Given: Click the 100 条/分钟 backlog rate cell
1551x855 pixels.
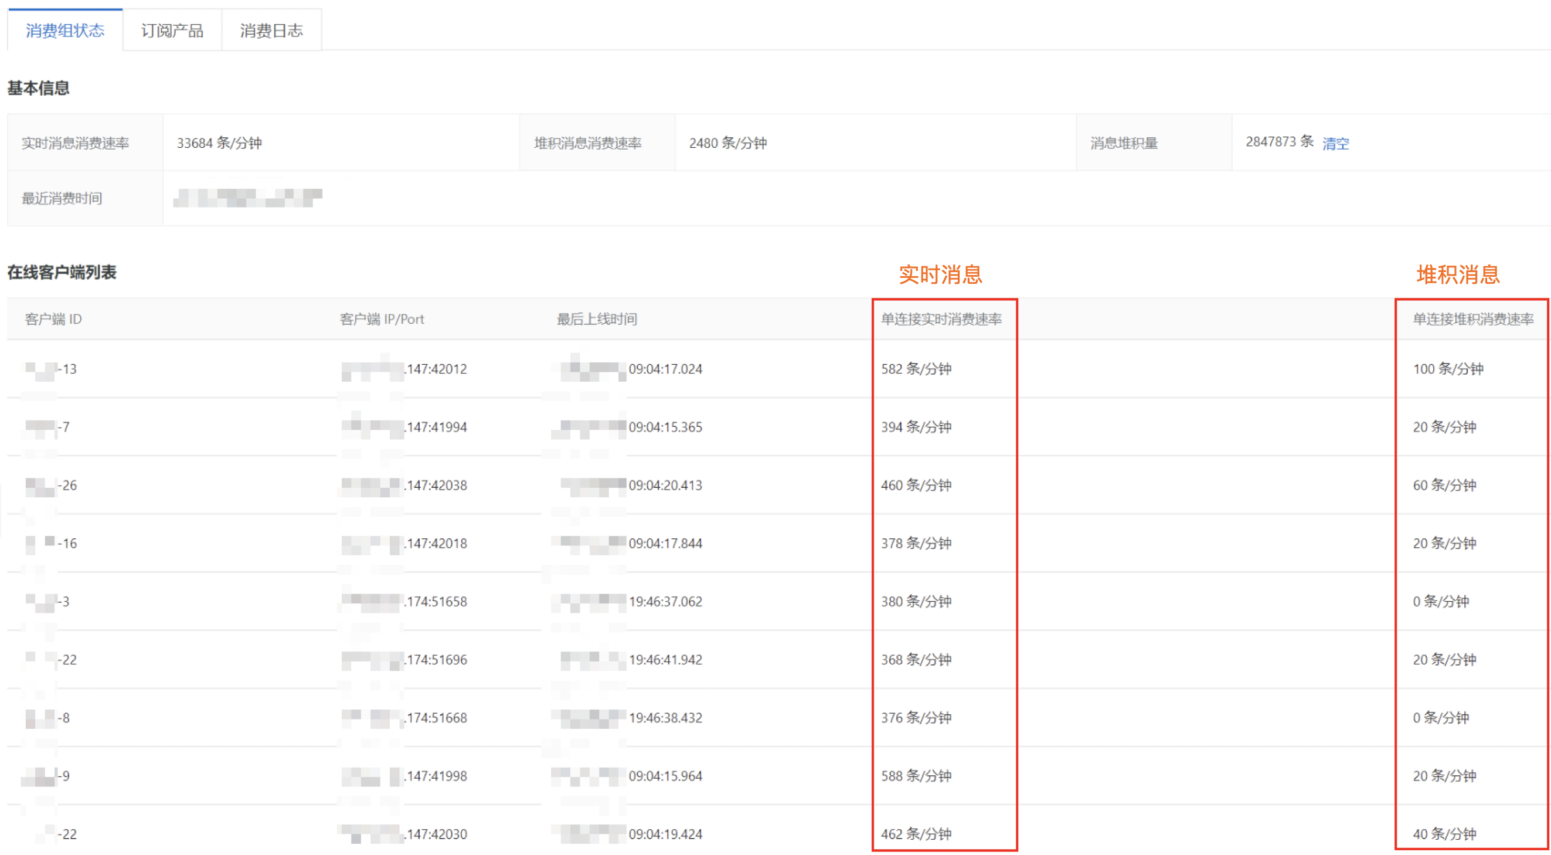Looking at the screenshot, I should point(1447,369).
